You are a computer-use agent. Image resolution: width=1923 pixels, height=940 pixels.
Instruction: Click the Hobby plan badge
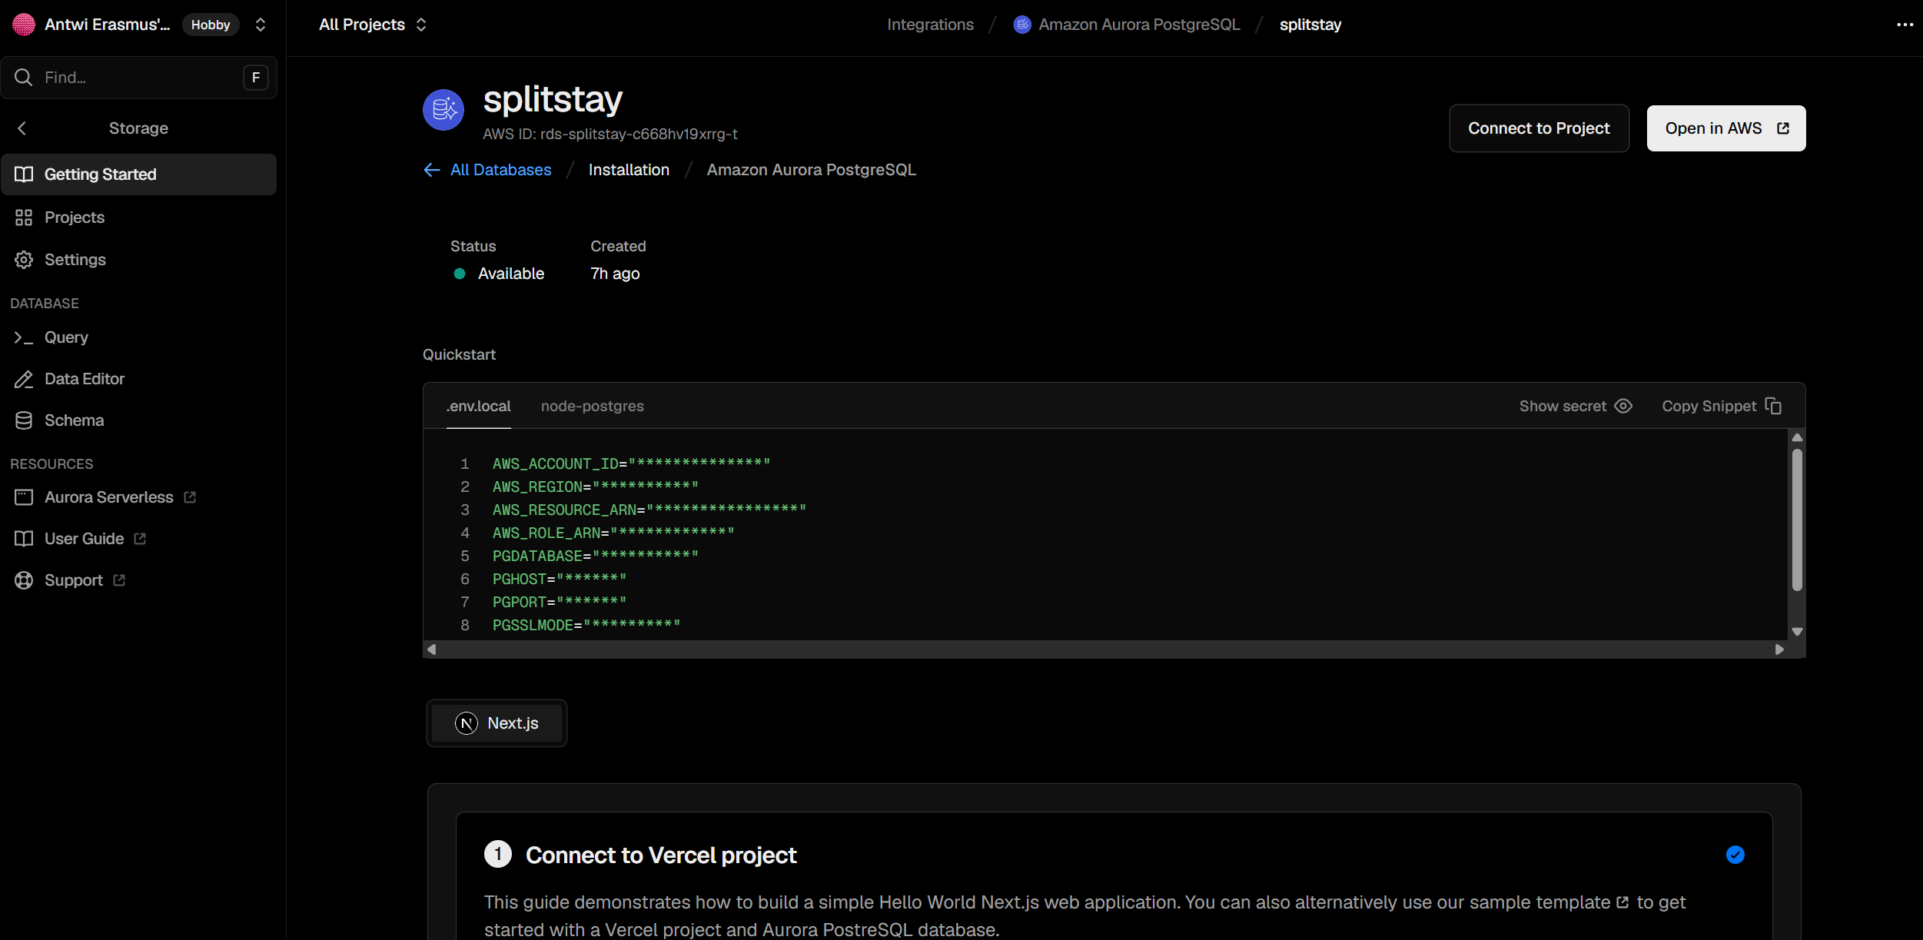pos(211,25)
